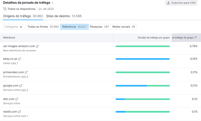Click the ebay.co.uk domain name

point(10,59)
